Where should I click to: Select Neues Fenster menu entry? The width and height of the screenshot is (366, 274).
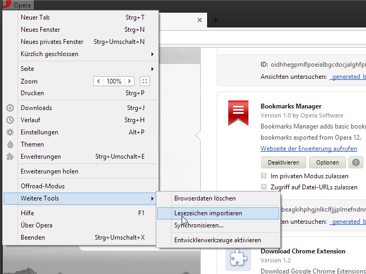81,30
